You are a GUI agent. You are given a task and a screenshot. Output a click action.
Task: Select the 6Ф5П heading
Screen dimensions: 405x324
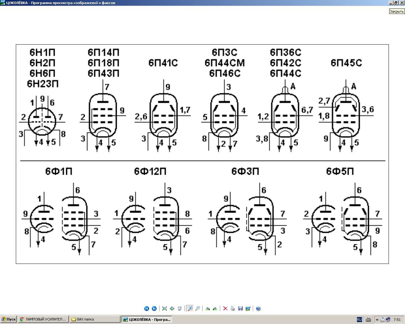click(x=340, y=171)
